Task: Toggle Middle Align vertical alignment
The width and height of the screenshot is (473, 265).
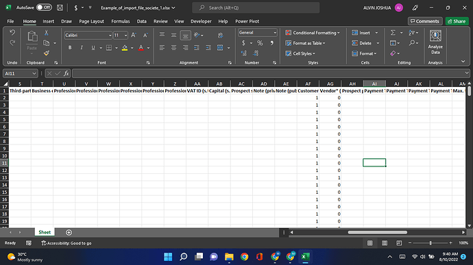Action: pyautogui.click(x=173, y=36)
